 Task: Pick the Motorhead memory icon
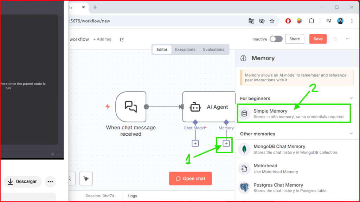(244, 169)
